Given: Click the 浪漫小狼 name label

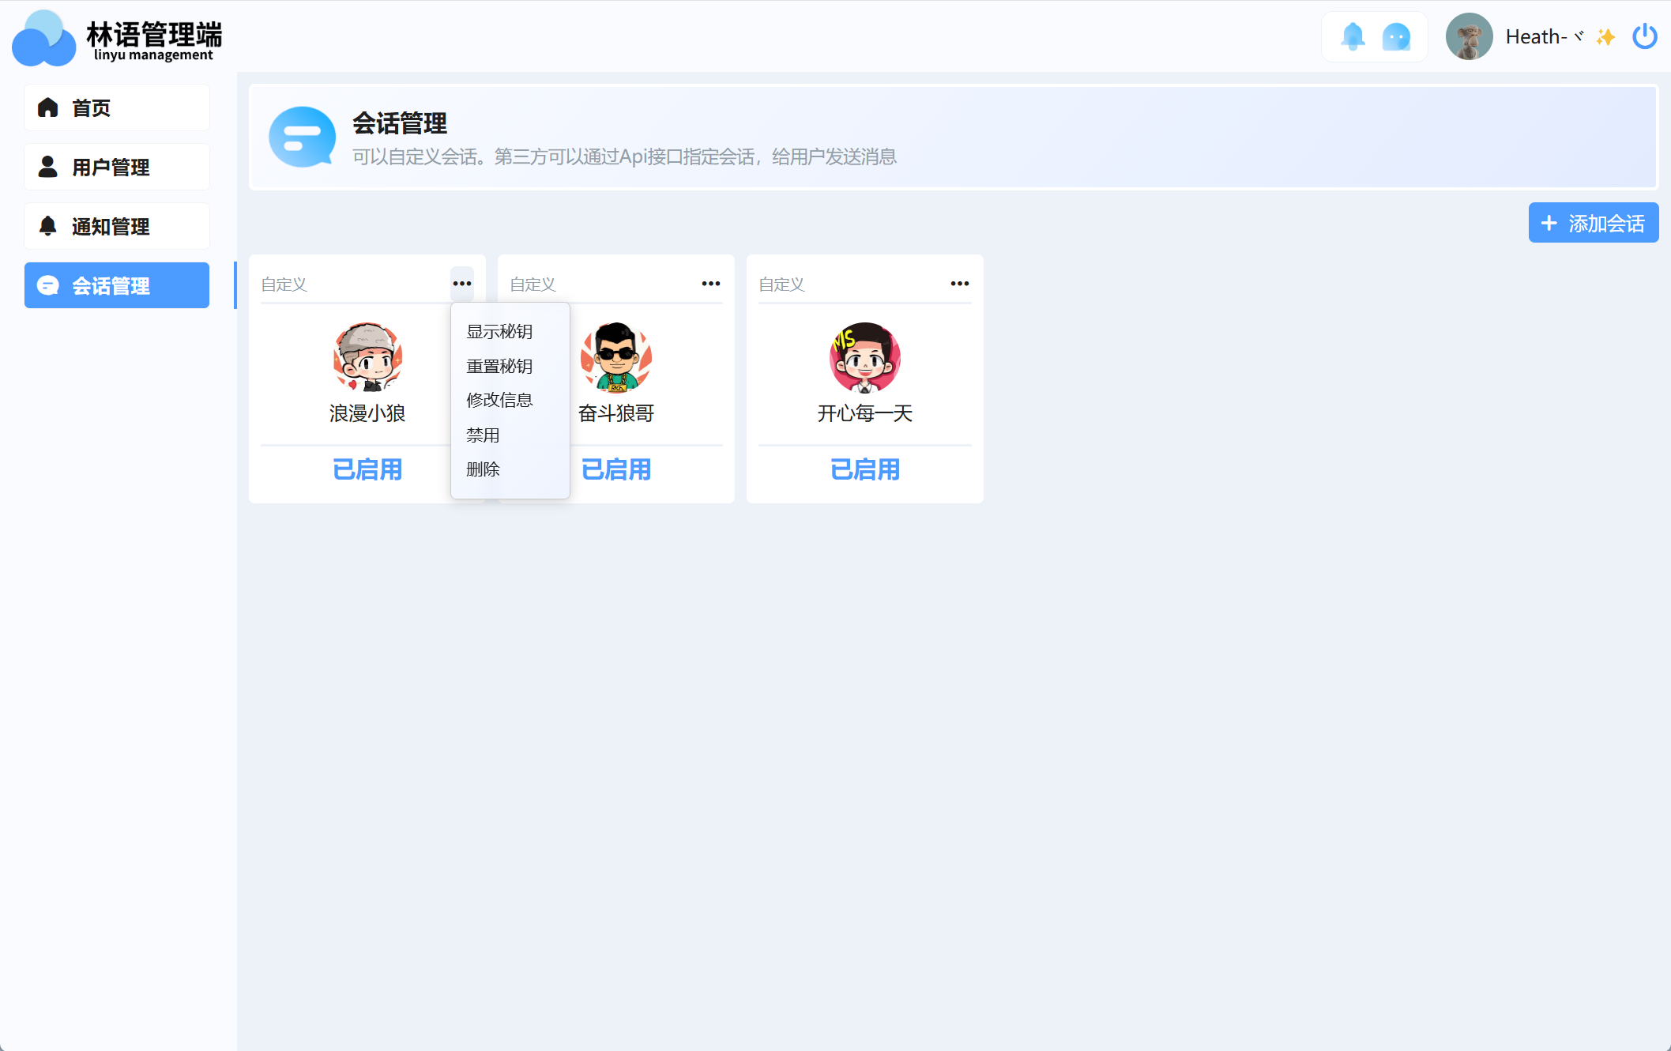Looking at the screenshot, I should click(367, 413).
